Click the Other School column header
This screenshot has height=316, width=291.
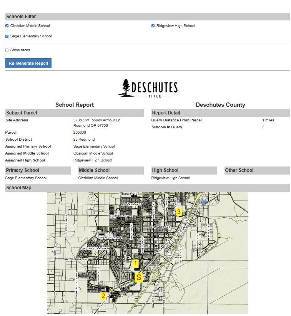point(257,170)
